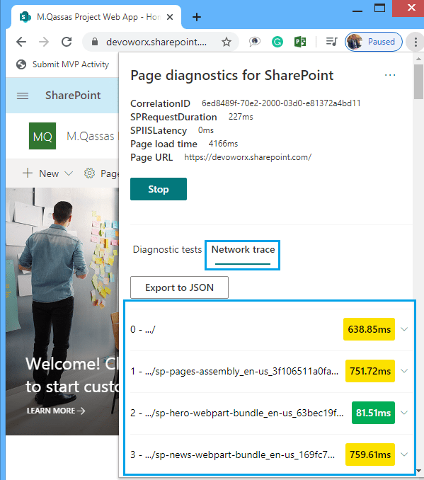Viewport: 424px width, 480px height.
Task: View site info via the lock icon
Action: click(x=95, y=42)
